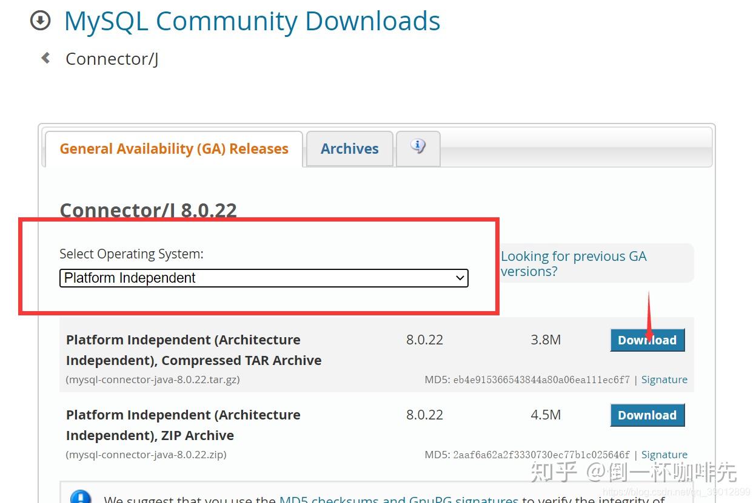
Task: Click the download circle icon beside page title
Action: 41,21
